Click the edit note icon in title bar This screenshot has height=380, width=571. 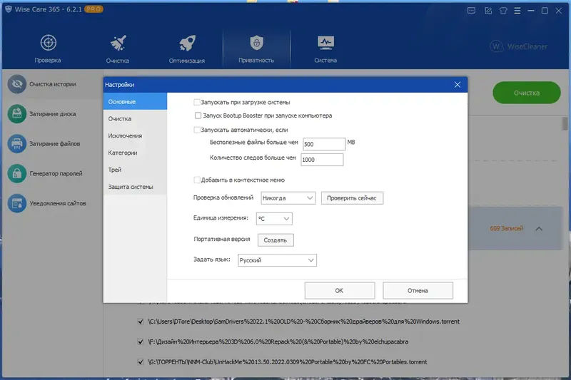coord(488,11)
